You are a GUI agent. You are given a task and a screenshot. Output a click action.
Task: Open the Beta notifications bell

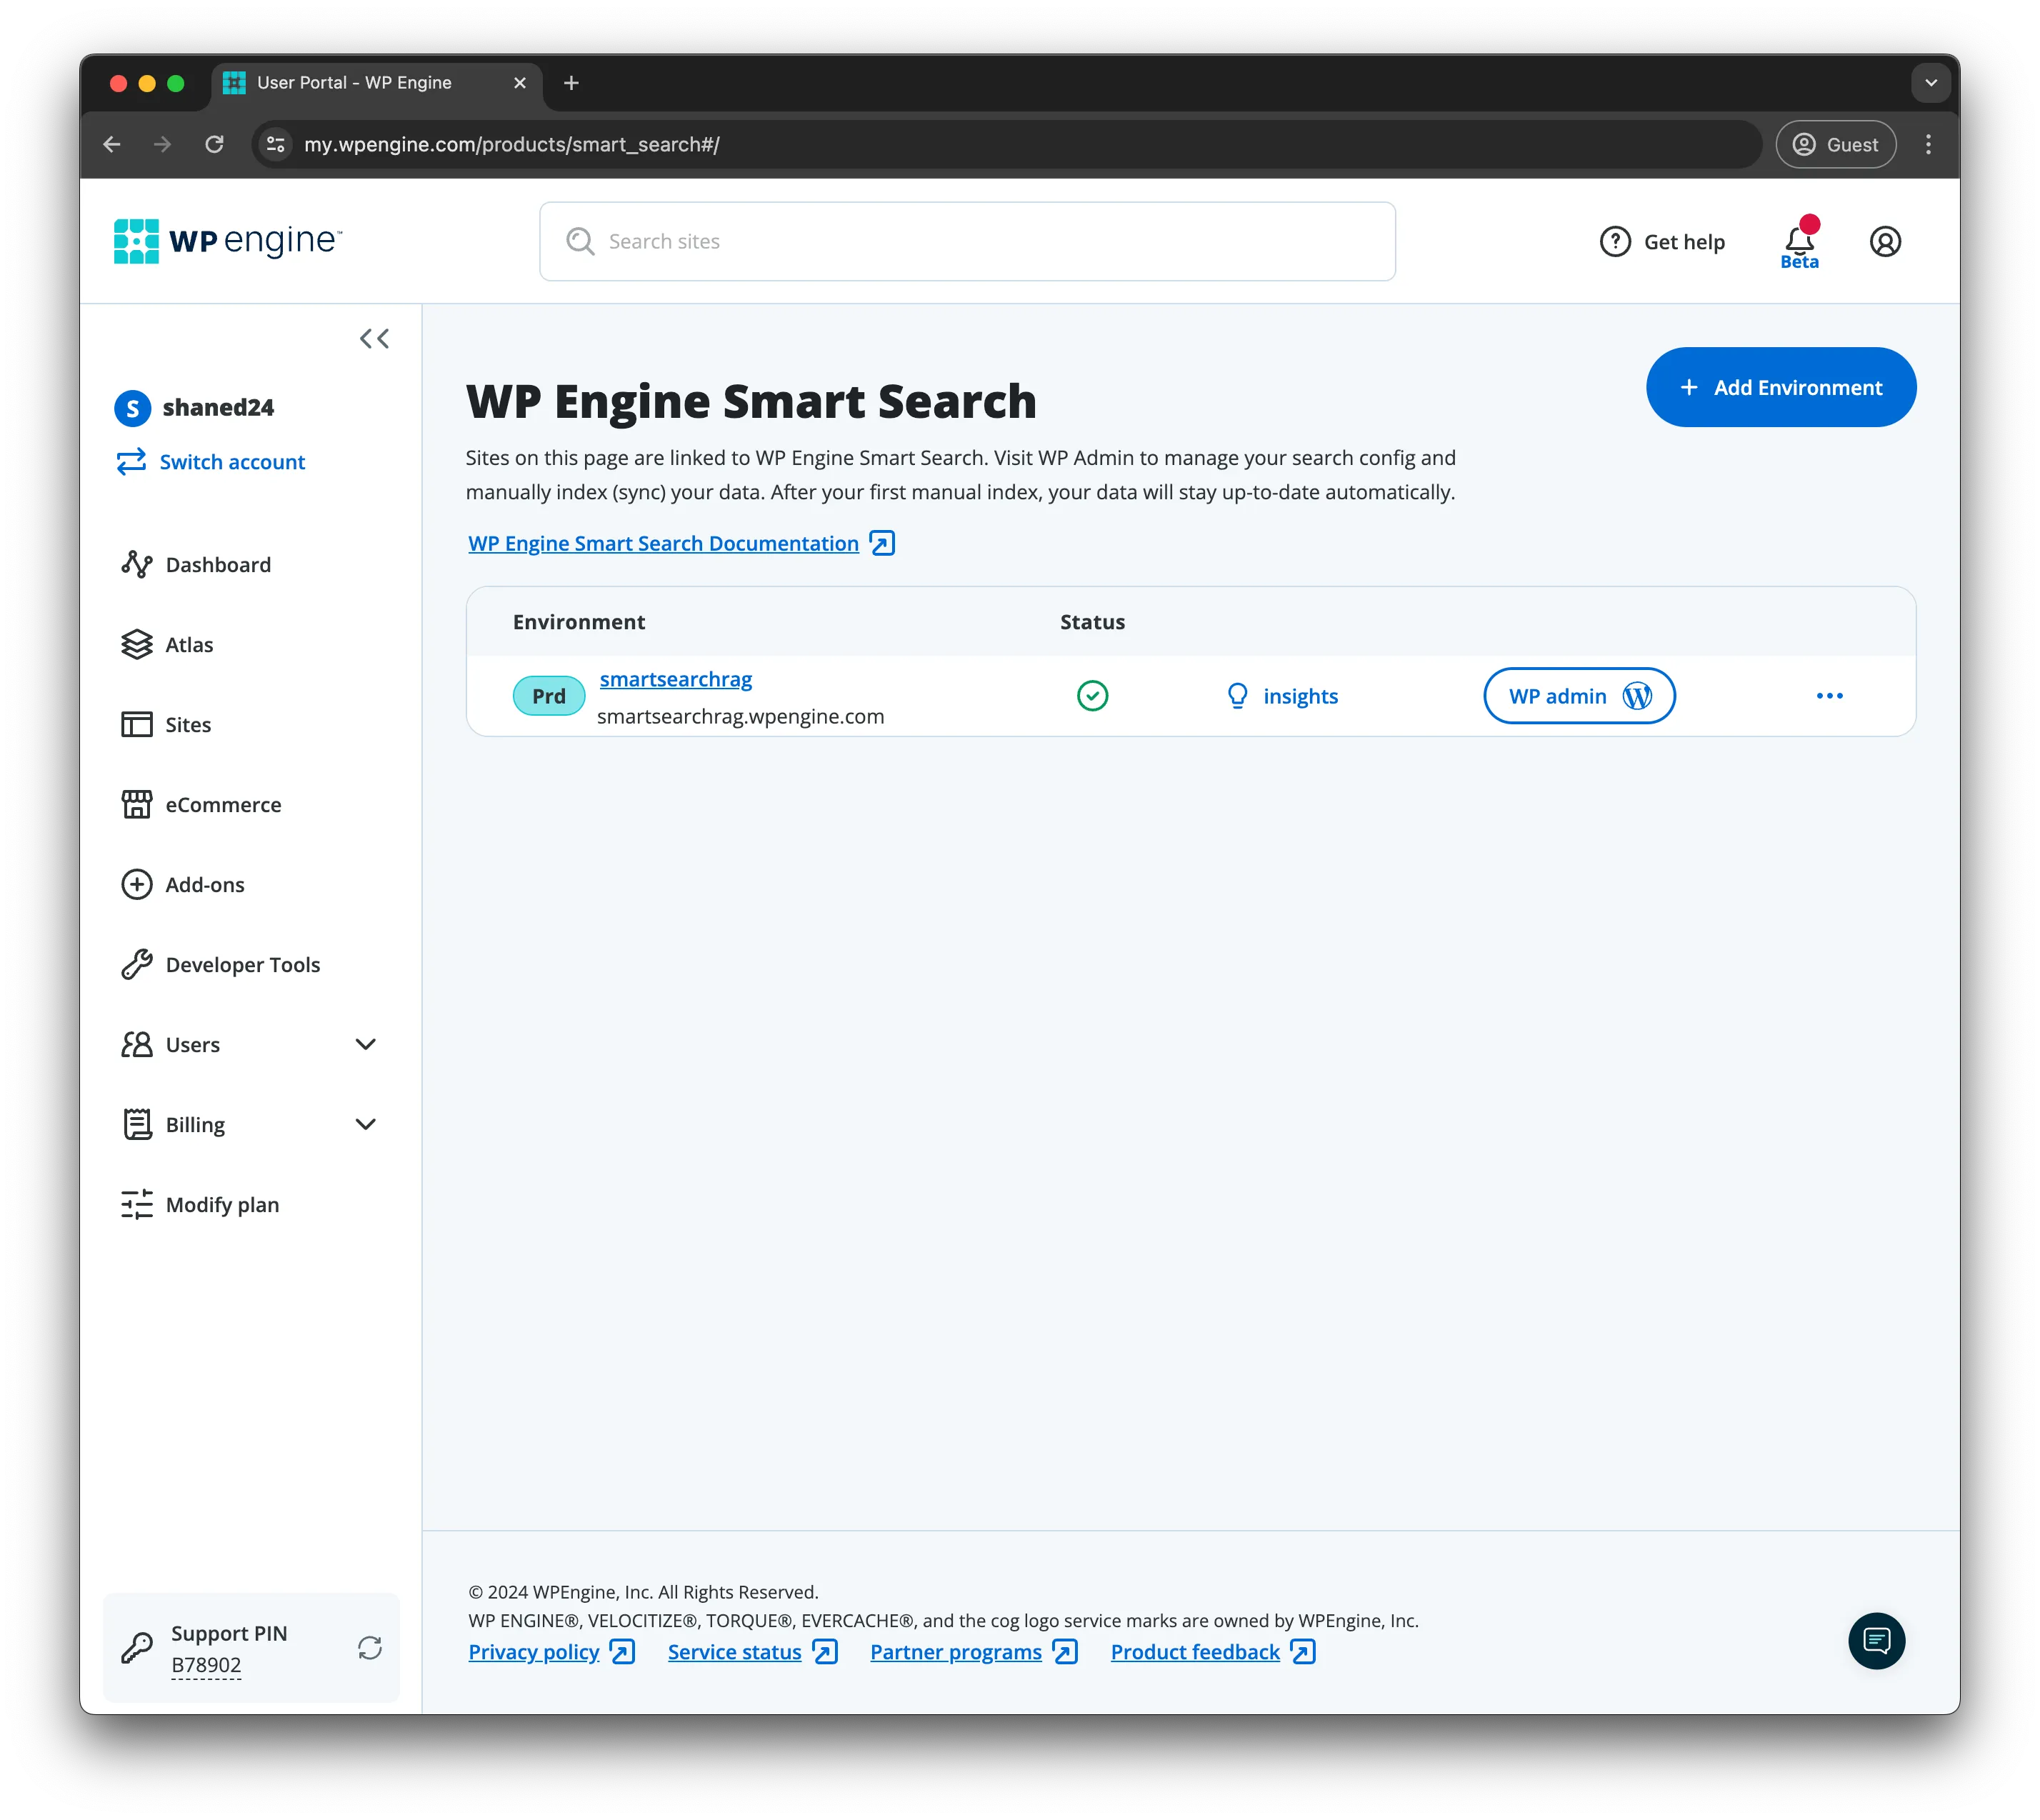[x=1800, y=241]
